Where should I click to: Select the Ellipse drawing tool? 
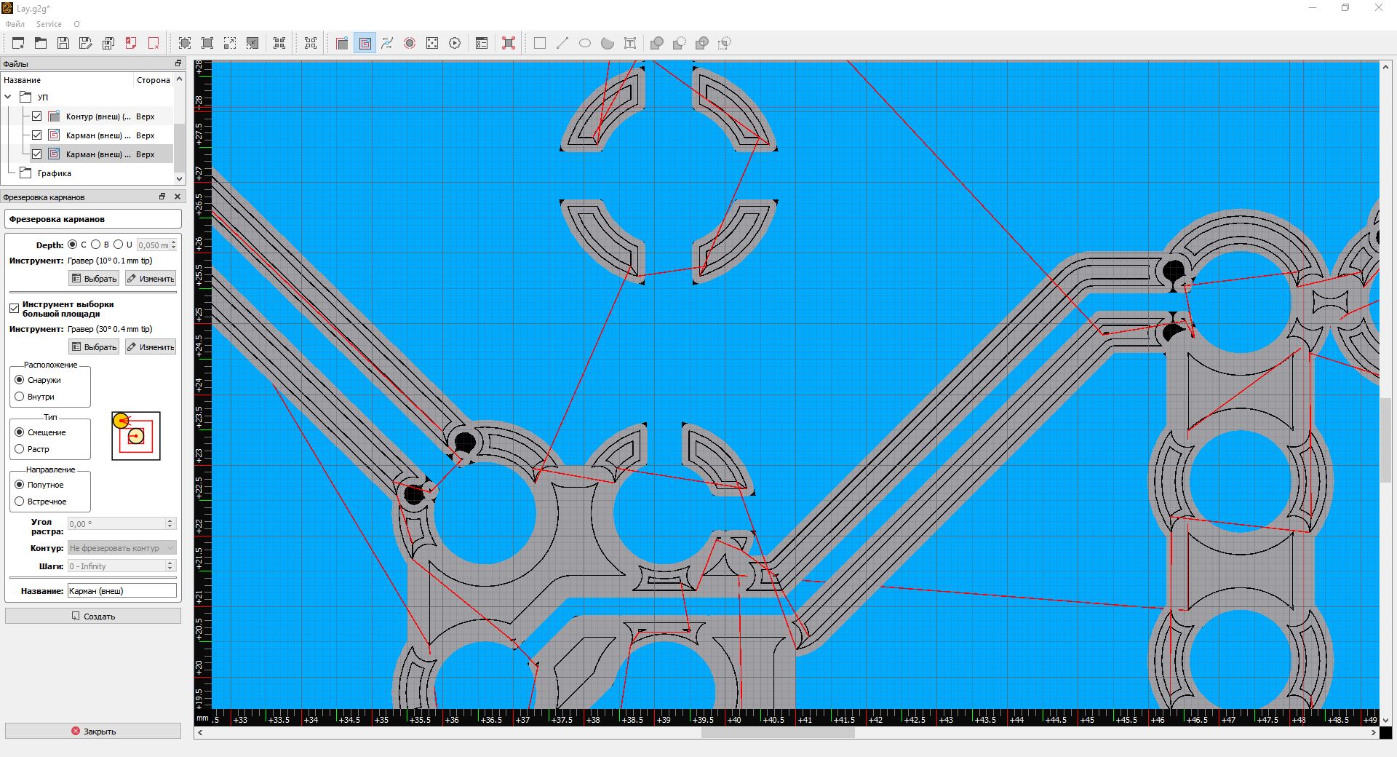pos(585,43)
